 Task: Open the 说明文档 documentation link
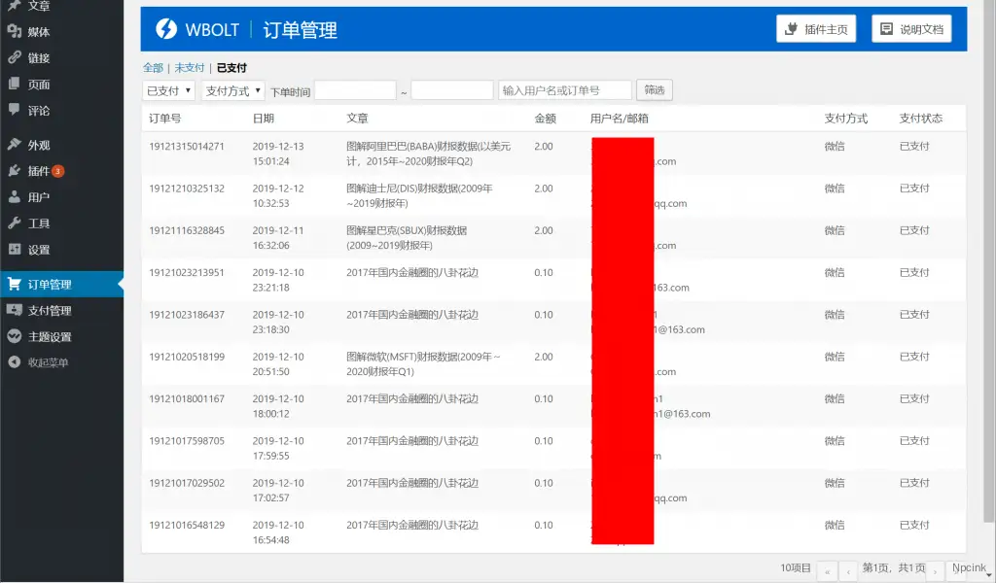[911, 28]
